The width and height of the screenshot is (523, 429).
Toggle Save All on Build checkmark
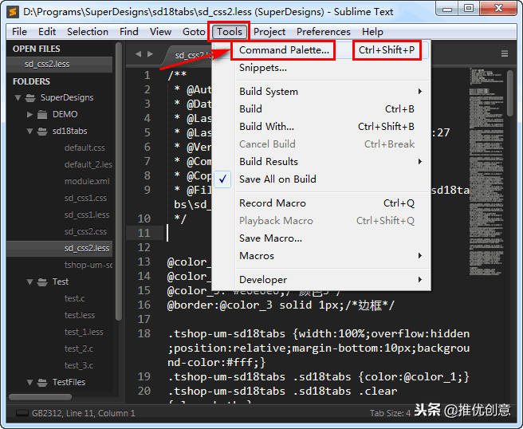222,179
